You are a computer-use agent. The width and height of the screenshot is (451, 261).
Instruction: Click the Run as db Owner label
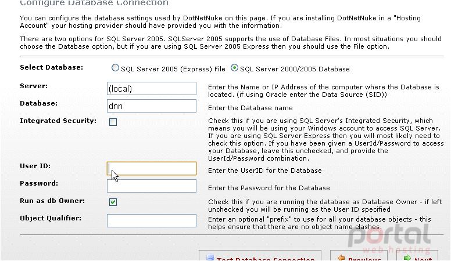coord(52,201)
